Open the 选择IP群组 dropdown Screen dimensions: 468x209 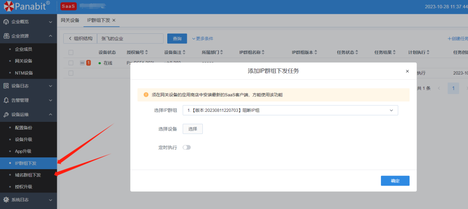(x=290, y=110)
